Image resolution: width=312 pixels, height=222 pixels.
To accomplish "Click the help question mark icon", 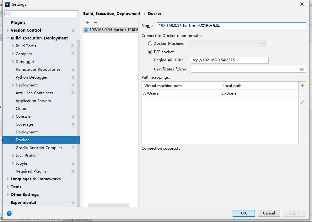I will pos(9,214).
